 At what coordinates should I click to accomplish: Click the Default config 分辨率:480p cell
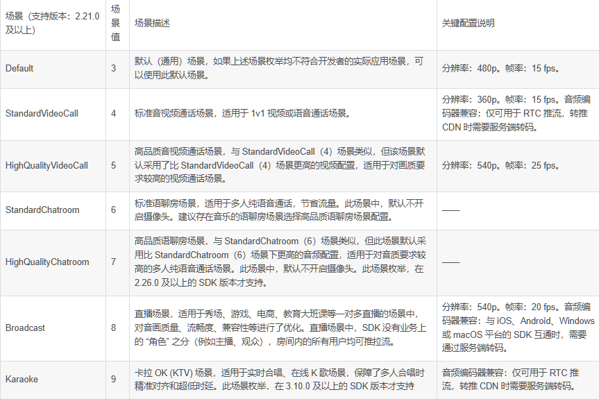pyautogui.click(x=518, y=69)
